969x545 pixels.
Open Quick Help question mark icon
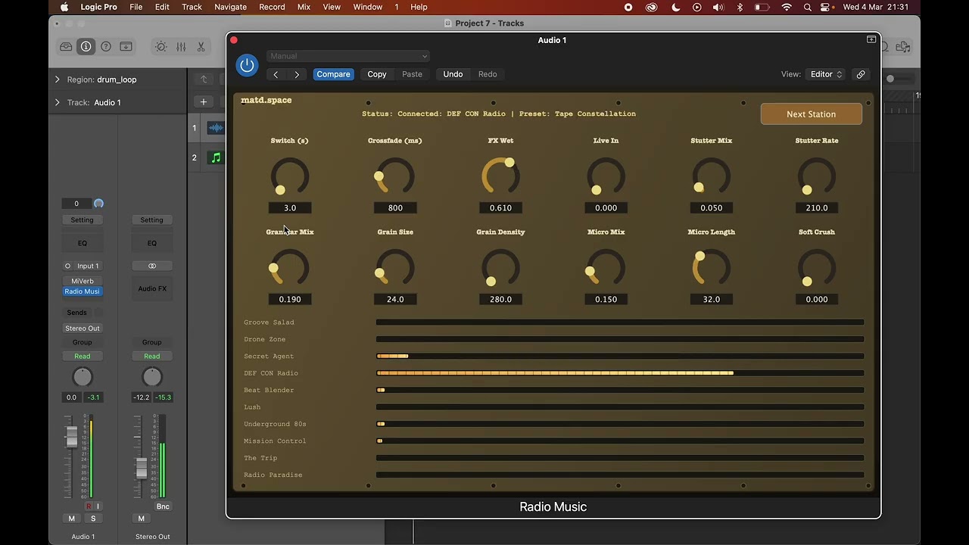106,47
